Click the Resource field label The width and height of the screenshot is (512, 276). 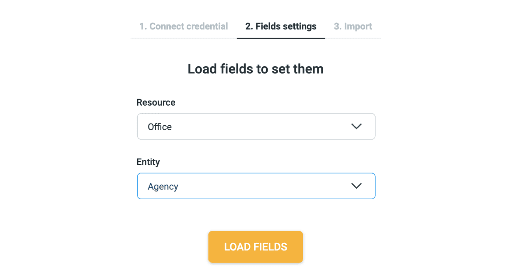tap(156, 102)
